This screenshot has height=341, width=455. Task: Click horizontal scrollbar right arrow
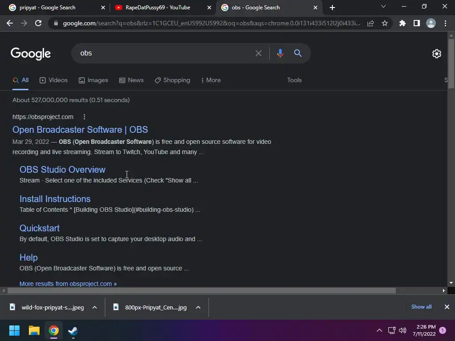click(444, 290)
